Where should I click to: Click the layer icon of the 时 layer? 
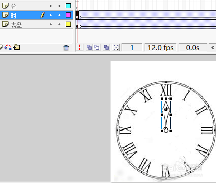(x=6, y=15)
